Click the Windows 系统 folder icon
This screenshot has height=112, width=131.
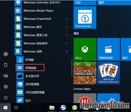(18, 51)
